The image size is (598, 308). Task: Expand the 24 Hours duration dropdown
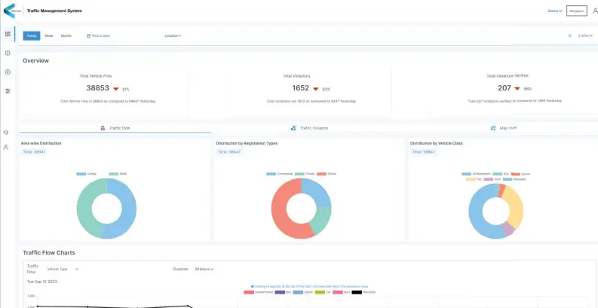tap(204, 269)
